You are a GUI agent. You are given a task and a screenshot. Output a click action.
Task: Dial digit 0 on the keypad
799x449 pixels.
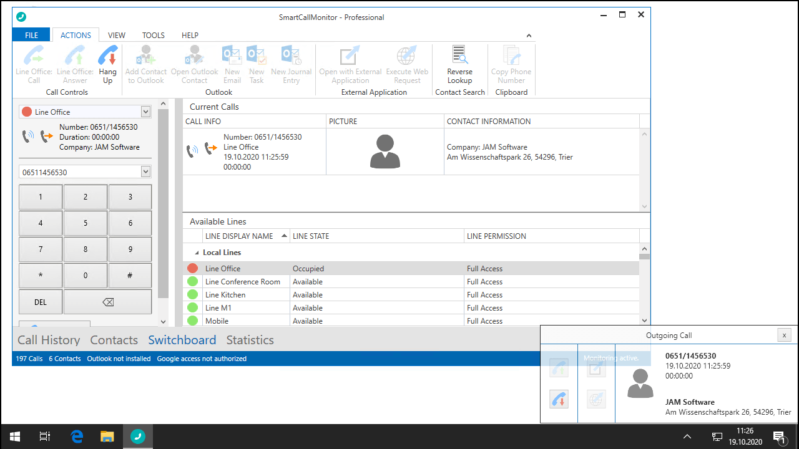pyautogui.click(x=86, y=276)
